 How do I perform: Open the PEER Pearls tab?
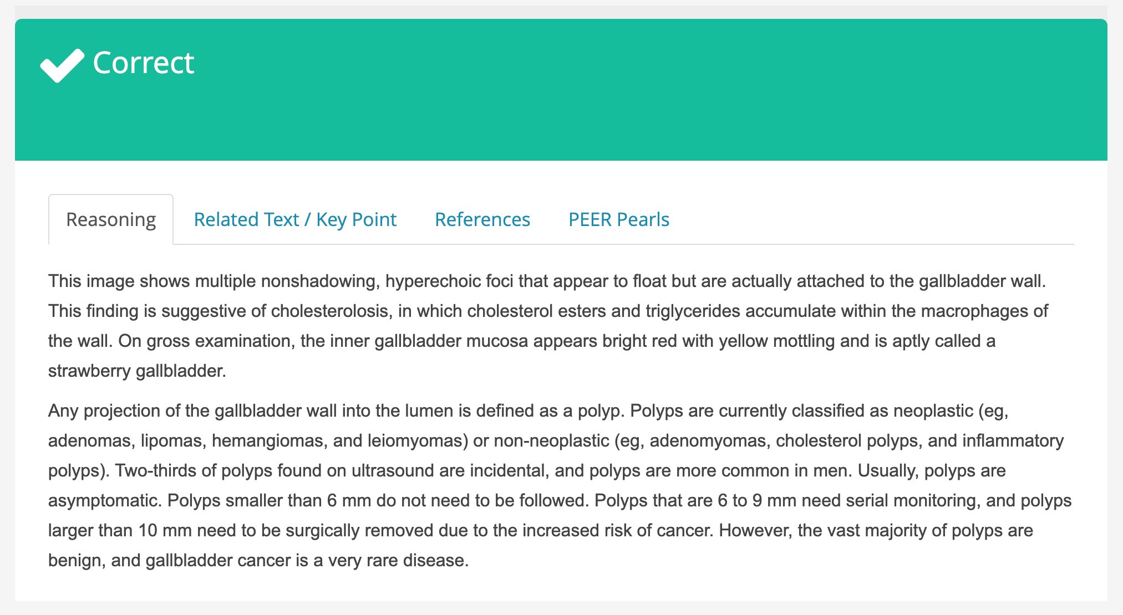click(618, 219)
